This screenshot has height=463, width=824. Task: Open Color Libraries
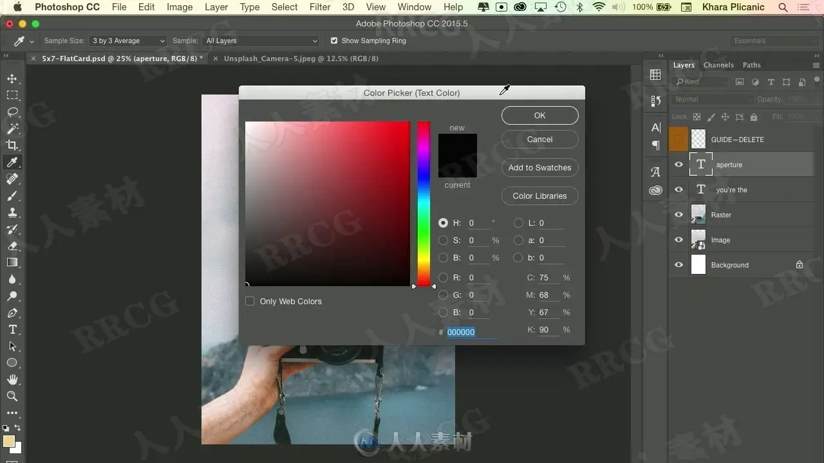[539, 196]
